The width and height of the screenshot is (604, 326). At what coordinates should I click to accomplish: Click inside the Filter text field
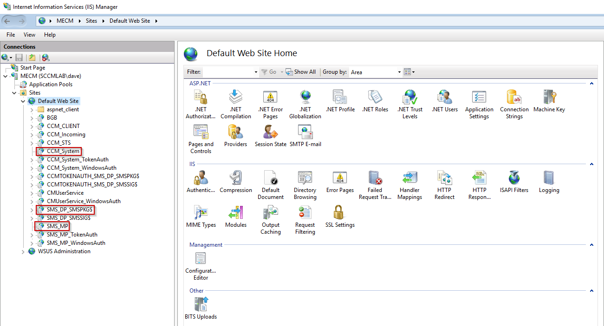point(228,72)
